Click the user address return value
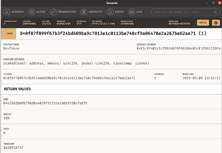Viewport: 222px width, 153px height. click(x=45, y=103)
